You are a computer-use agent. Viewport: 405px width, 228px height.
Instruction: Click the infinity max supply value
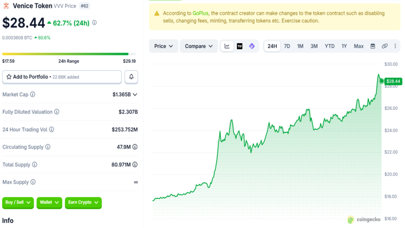tap(136, 182)
